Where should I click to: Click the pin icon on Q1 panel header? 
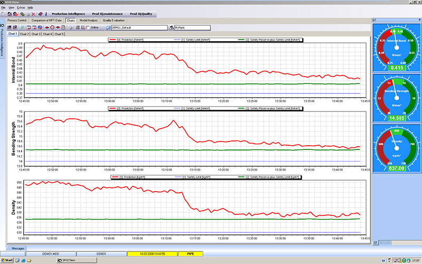click(x=418, y=20)
